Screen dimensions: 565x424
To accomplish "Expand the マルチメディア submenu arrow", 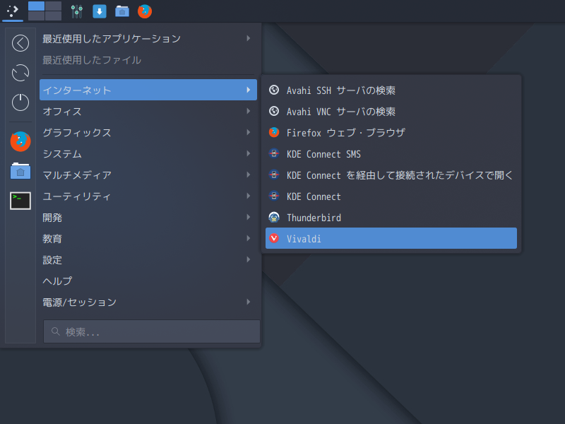I will 249,175.
